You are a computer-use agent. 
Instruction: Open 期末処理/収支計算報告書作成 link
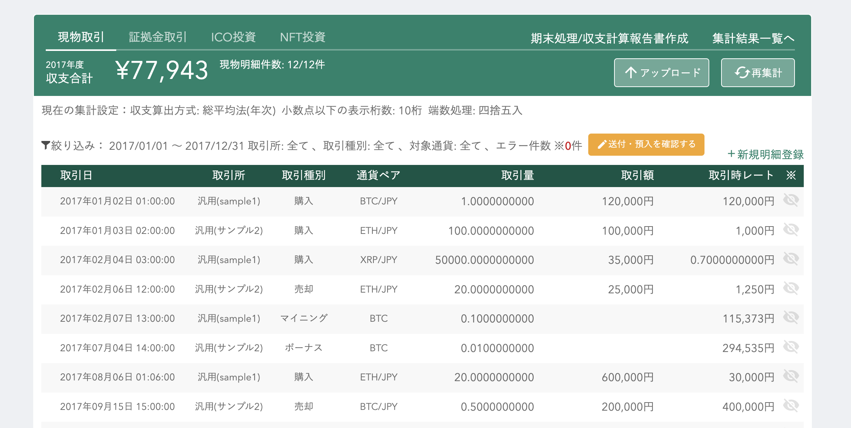point(609,38)
